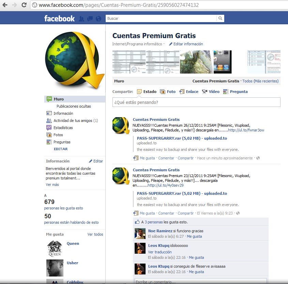Click Comentar on the 26/12 post
This screenshot has width=288, height=284.
tap(166, 158)
